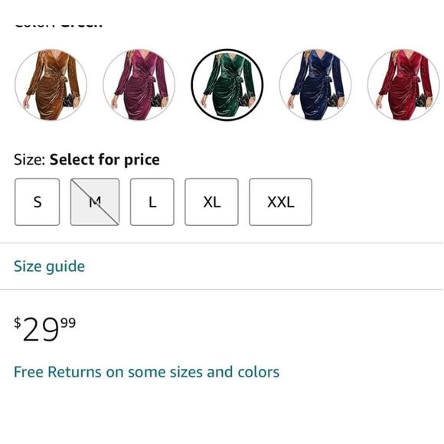Click the divider line below Size guide
Screen dimensions: 444x444
[x=222, y=289]
